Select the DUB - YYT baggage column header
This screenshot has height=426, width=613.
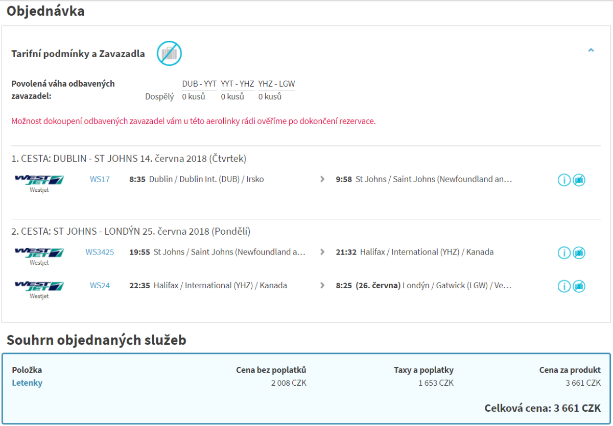199,84
